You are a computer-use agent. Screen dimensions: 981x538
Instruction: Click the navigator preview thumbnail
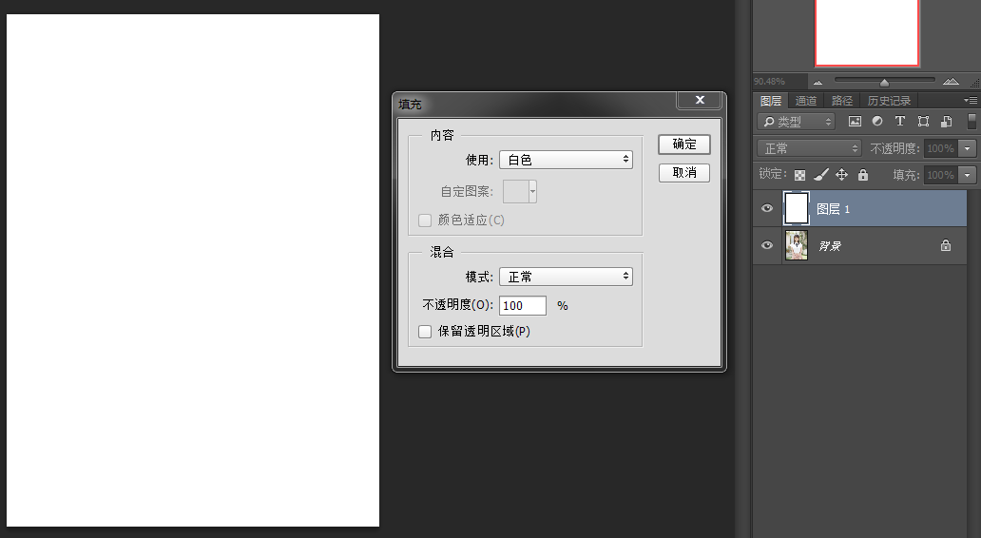[x=867, y=32]
